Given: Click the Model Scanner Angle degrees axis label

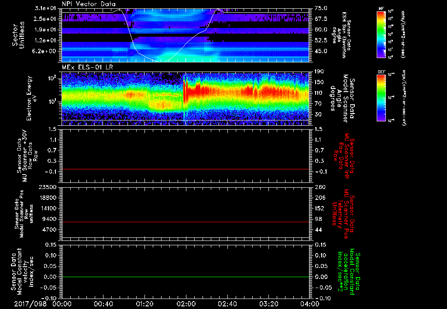Looking at the screenshot, I should point(342,97).
